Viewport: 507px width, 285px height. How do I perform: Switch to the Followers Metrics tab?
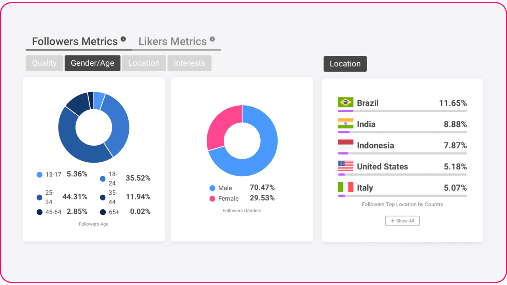tap(75, 41)
